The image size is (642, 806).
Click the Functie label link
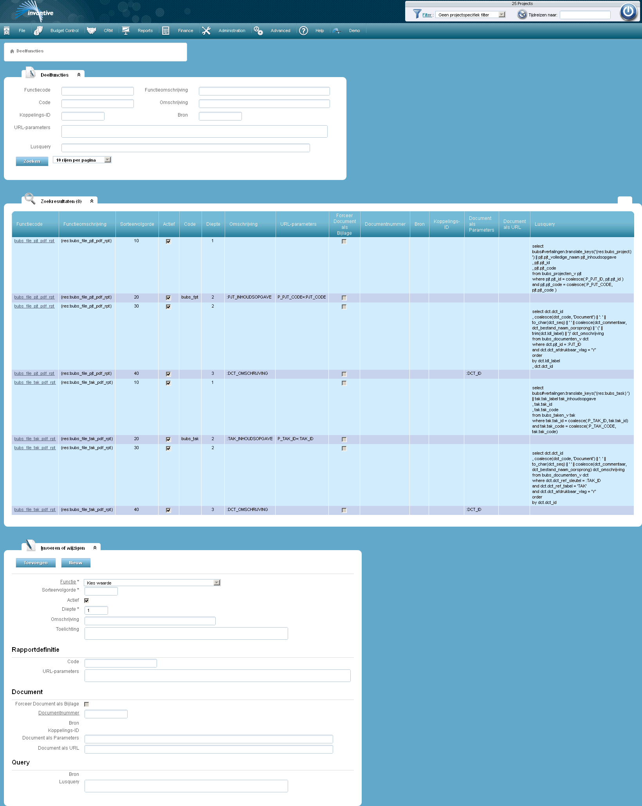(x=68, y=582)
